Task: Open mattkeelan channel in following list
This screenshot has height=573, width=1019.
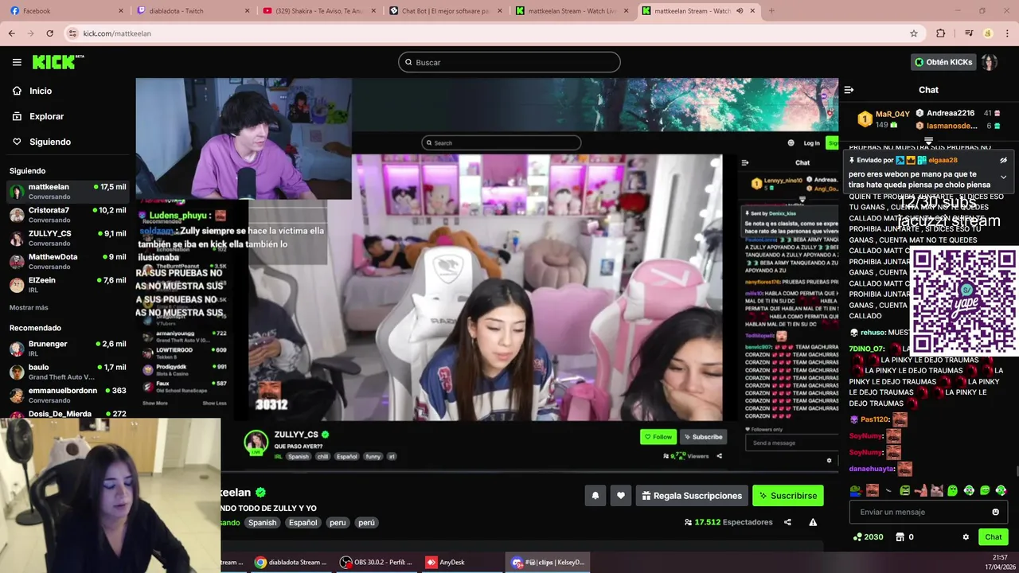Action: (68, 191)
